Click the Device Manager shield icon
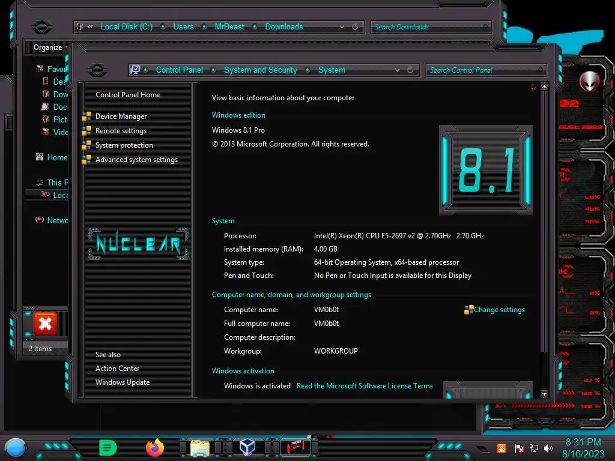615x461 pixels. pos(86,116)
